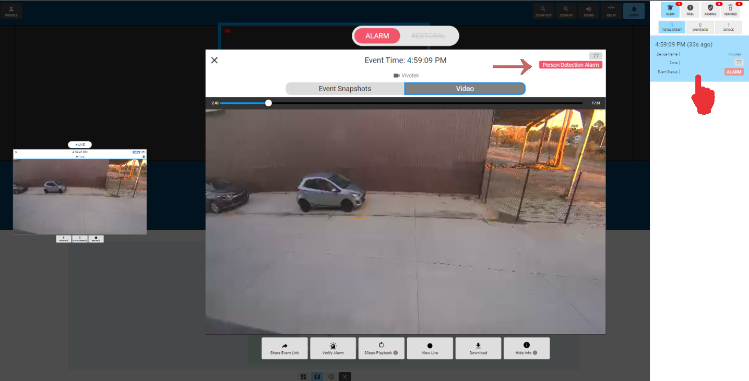Click the Sound speaker icon
749x381 pixels.
click(x=589, y=11)
